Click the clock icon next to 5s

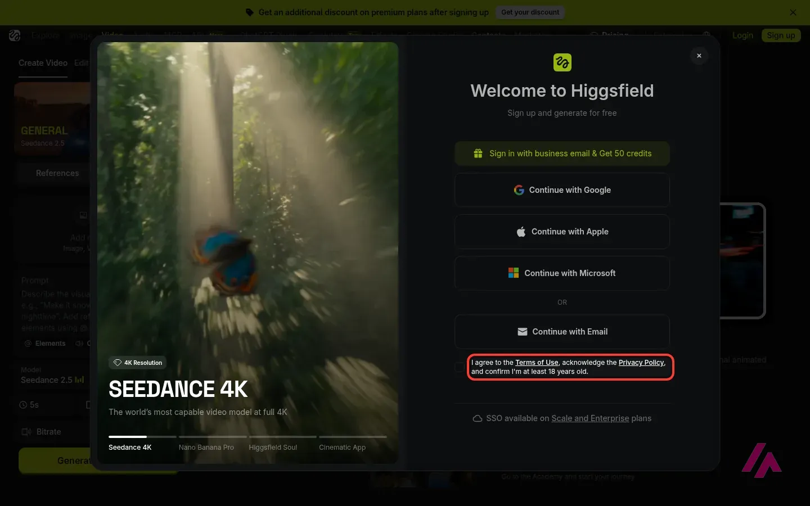(x=23, y=405)
